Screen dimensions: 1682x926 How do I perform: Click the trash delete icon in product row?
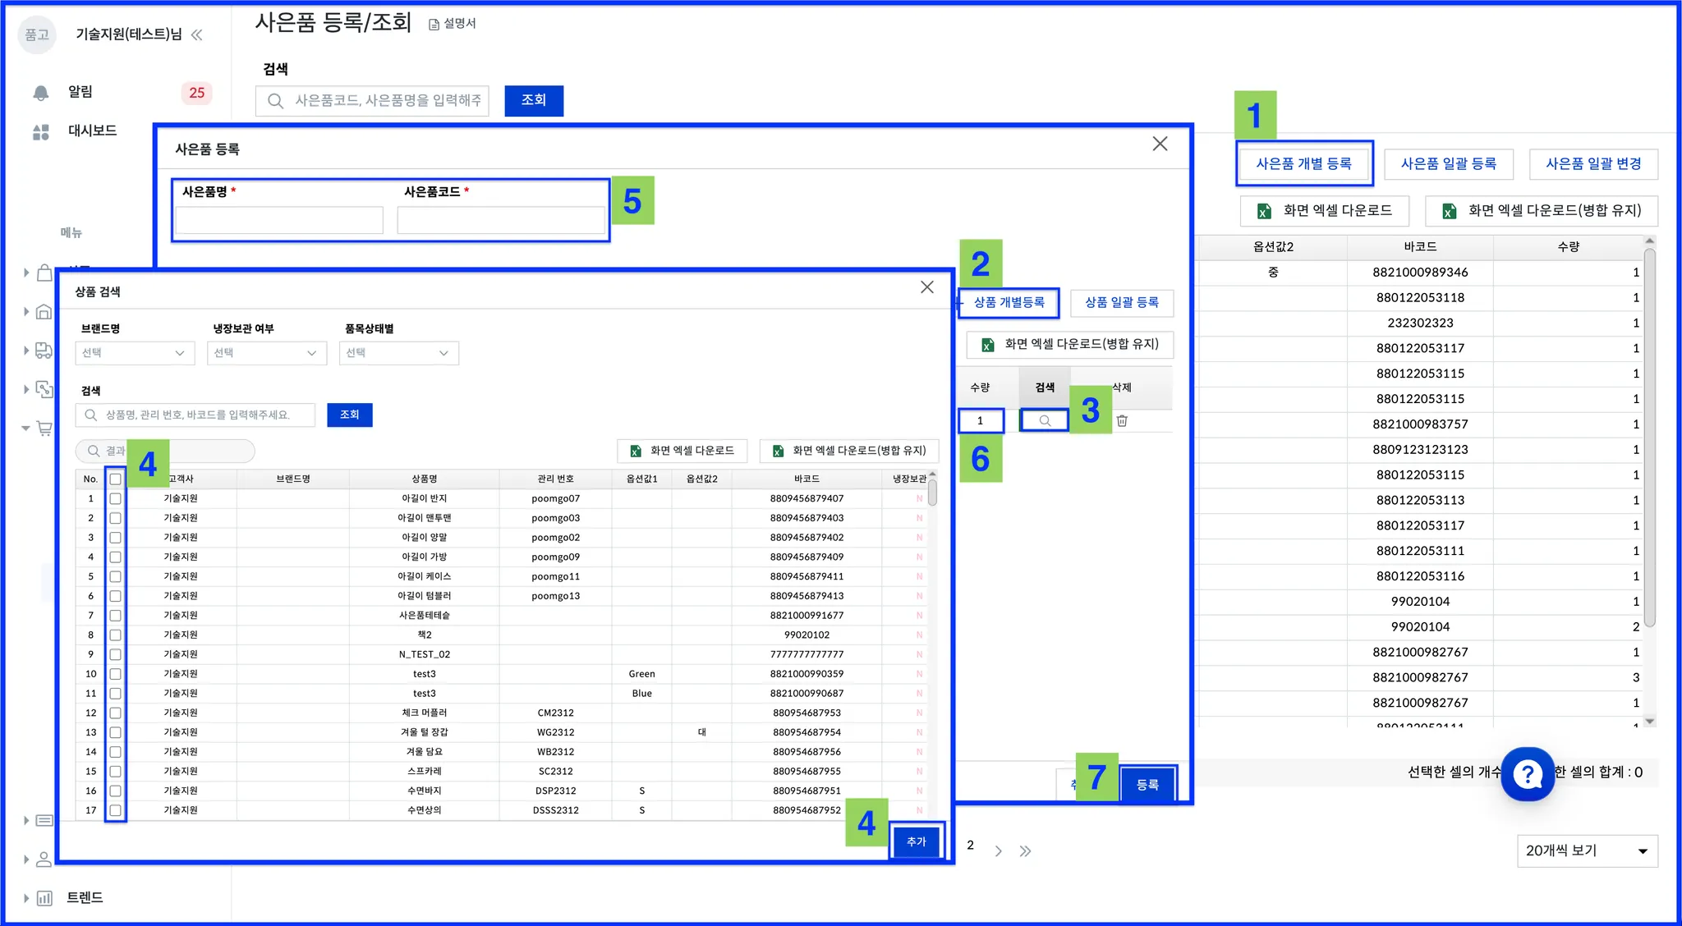point(1122,420)
